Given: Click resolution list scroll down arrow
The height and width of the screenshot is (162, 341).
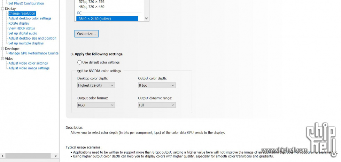Looking at the screenshot, I should click(x=146, y=19).
